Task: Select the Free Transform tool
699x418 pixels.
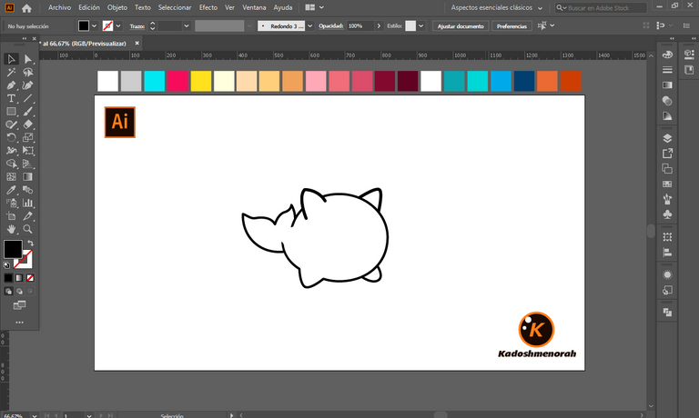Action: pyautogui.click(x=27, y=151)
